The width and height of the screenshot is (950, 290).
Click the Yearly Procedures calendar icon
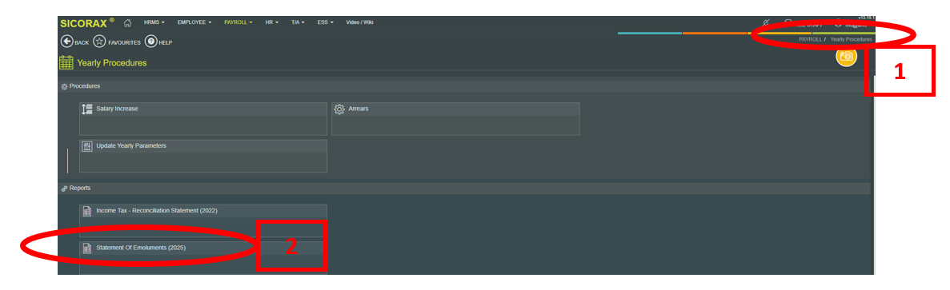[x=66, y=62]
